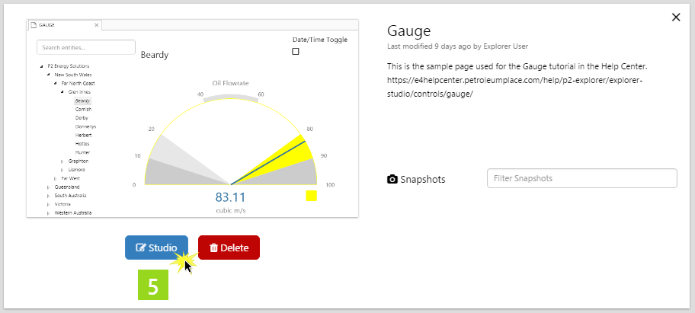695x313 pixels.
Task: Click the Search entities box
Action: click(85, 47)
